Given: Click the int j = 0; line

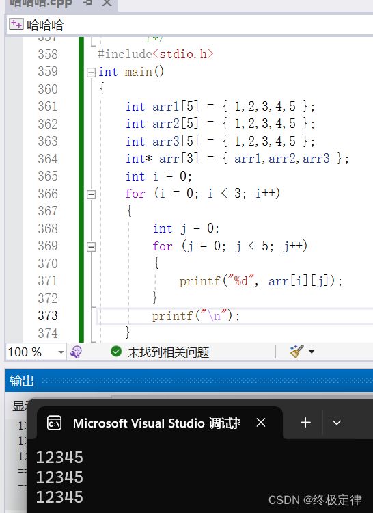Looking at the screenshot, I should click(186, 228).
